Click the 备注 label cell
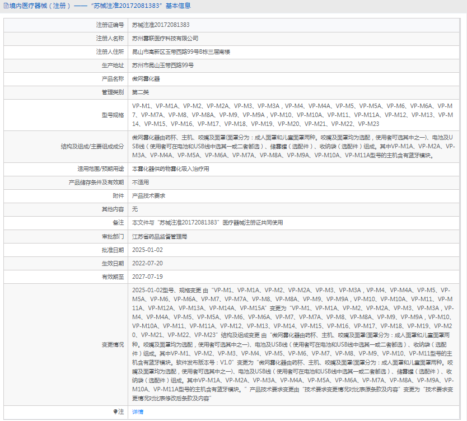The height and width of the screenshot is (421, 467). [66, 223]
